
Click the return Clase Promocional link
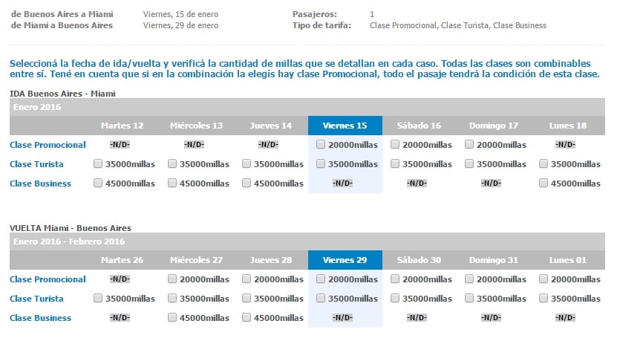(48, 279)
